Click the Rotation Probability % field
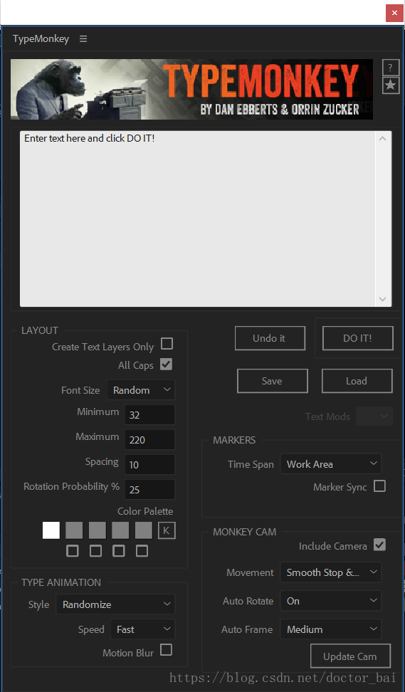This screenshot has height=692, width=405. 150,489
